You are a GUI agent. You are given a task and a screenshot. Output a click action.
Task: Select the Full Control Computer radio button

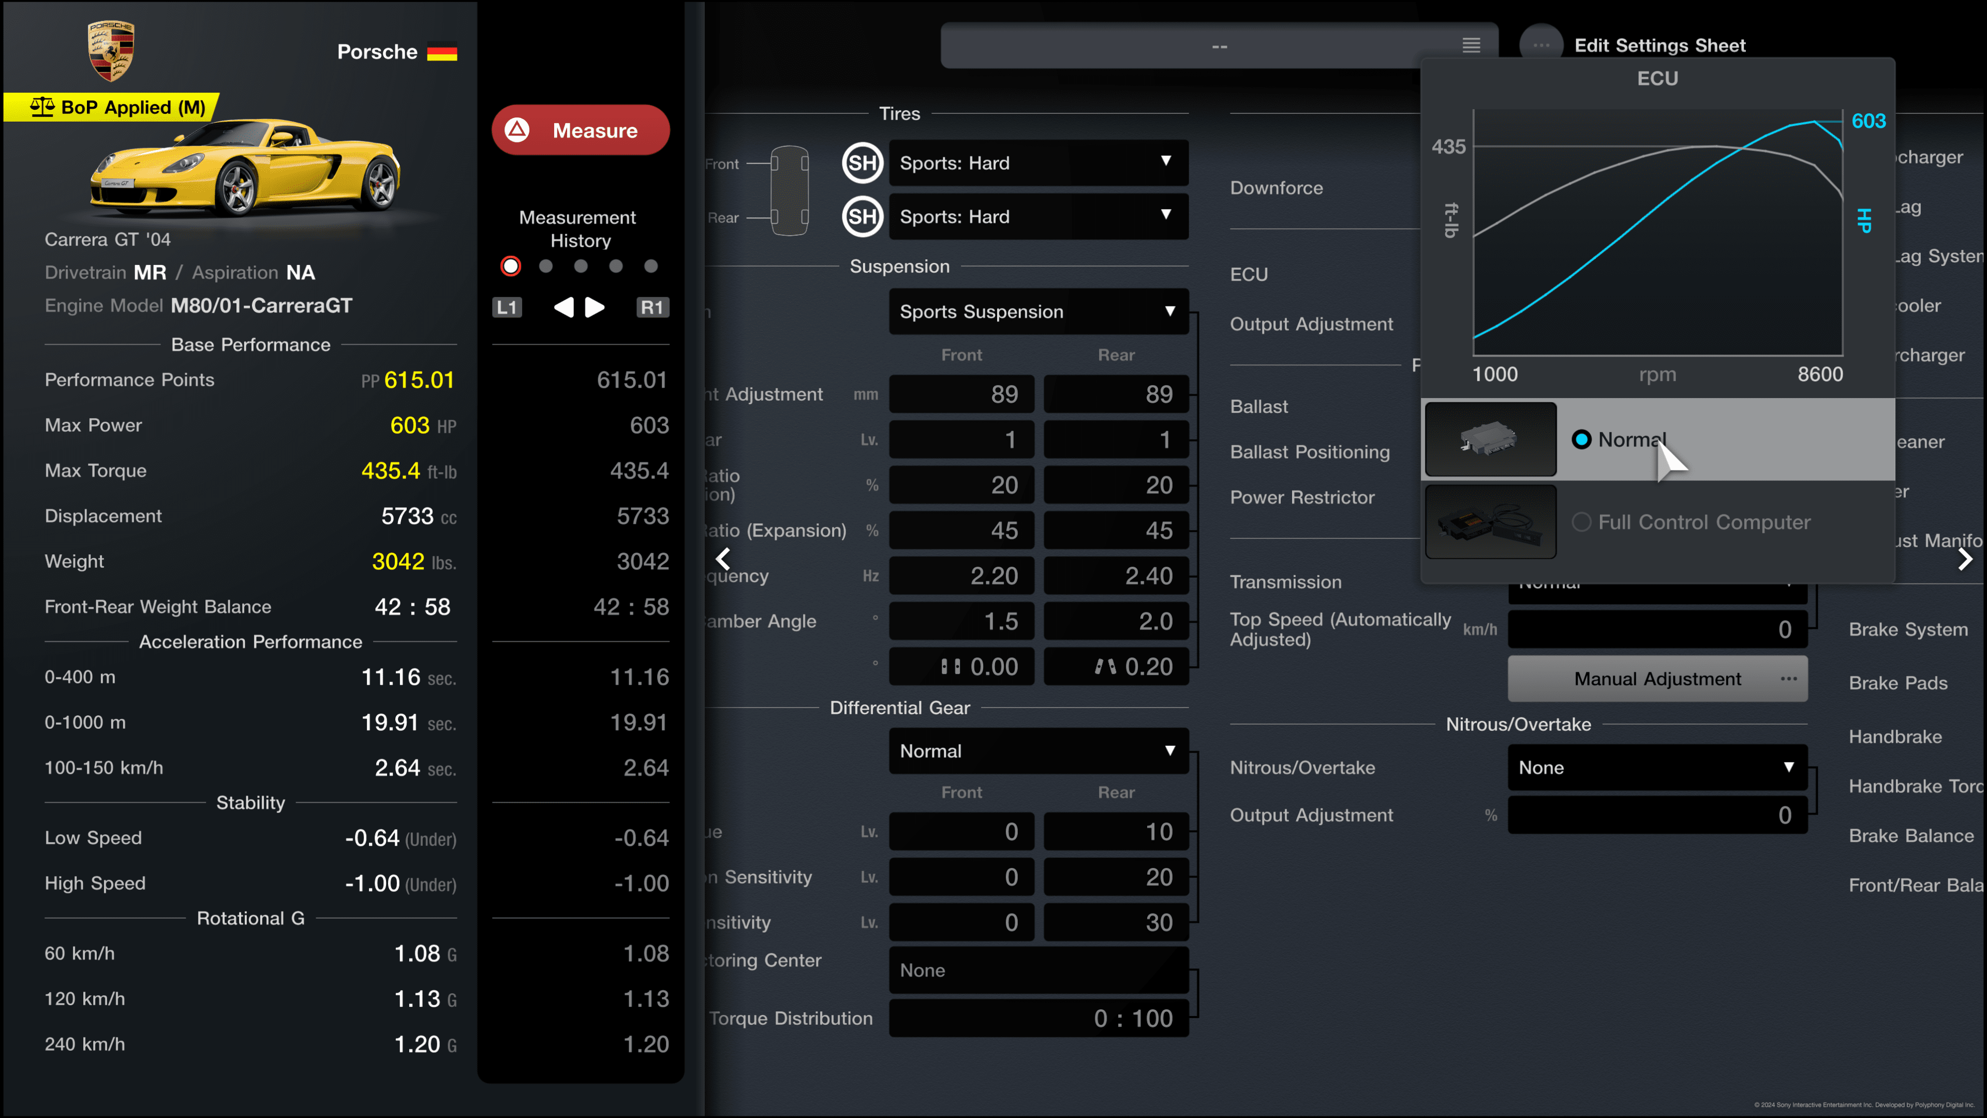1582,520
